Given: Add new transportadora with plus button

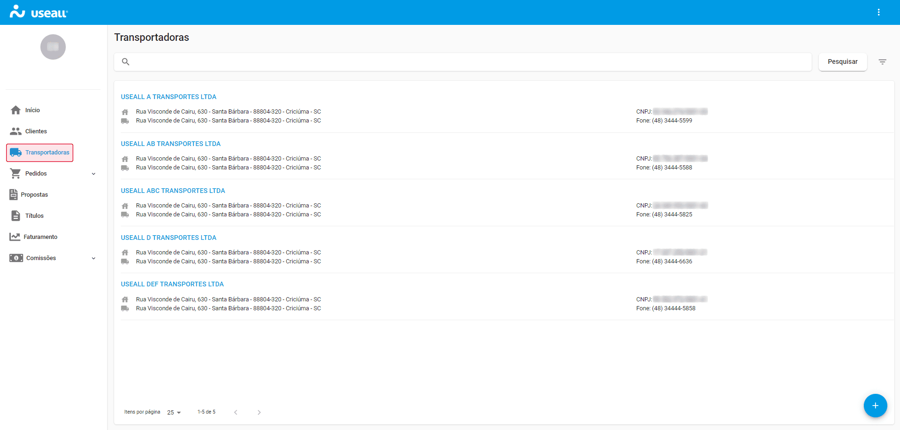Looking at the screenshot, I should (x=875, y=406).
